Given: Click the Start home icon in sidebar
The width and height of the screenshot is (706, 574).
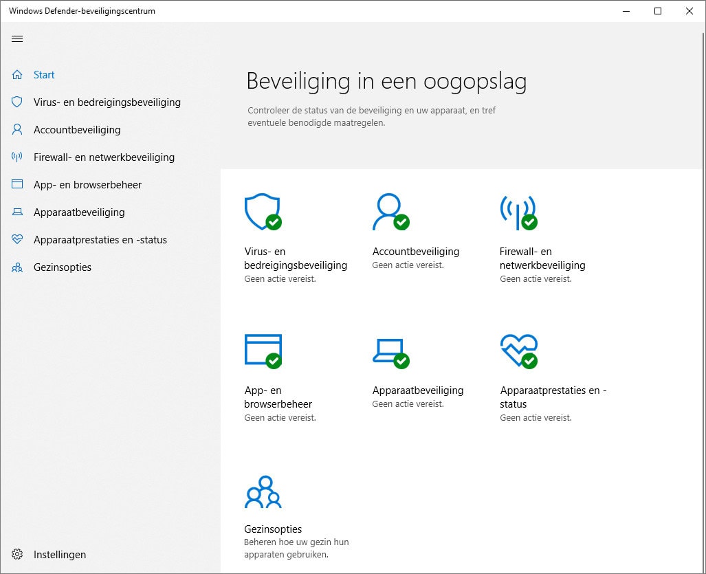Looking at the screenshot, I should [x=16, y=74].
